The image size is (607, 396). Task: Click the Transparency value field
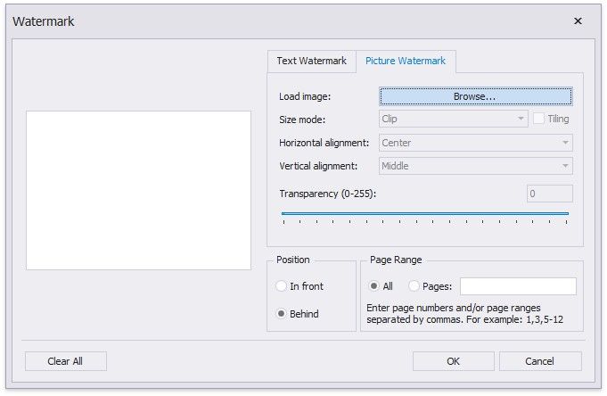549,194
